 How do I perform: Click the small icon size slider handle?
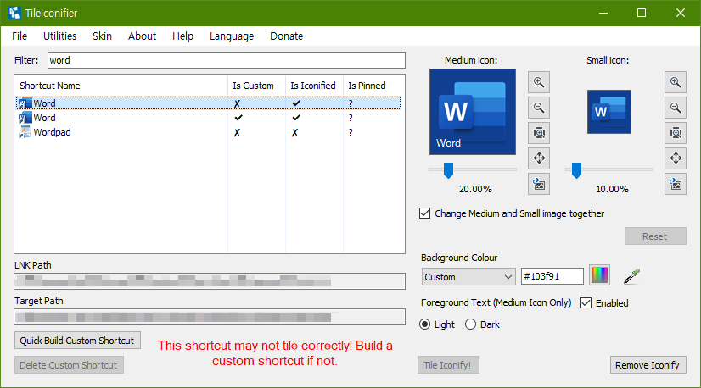(577, 170)
